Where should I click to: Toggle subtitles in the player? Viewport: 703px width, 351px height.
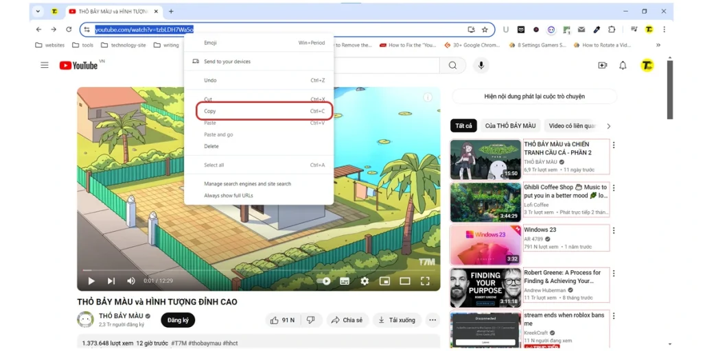[x=345, y=281]
